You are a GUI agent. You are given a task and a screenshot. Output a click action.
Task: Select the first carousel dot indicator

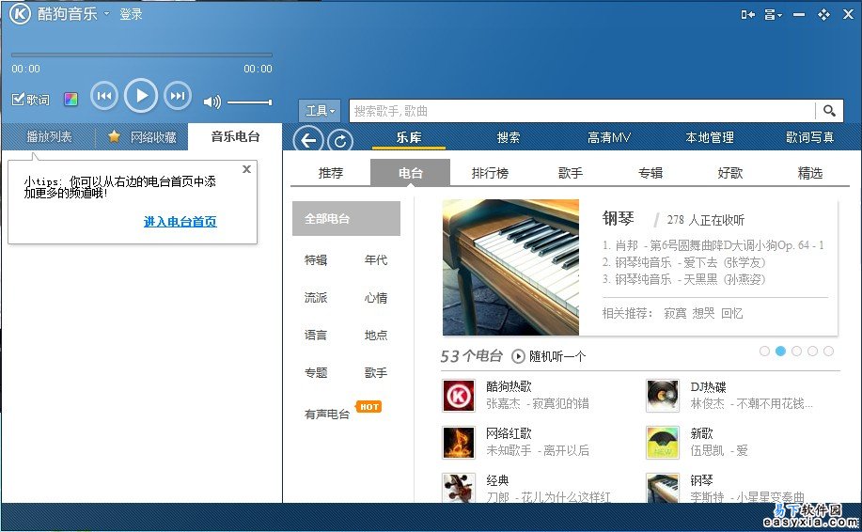764,351
